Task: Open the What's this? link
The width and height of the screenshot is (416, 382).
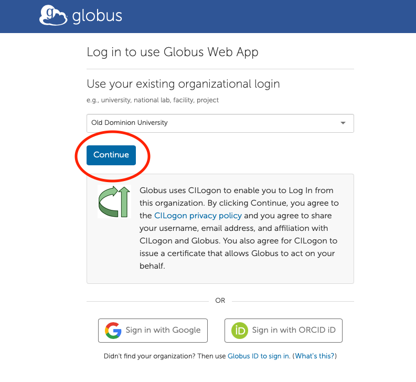Action: (x=314, y=356)
